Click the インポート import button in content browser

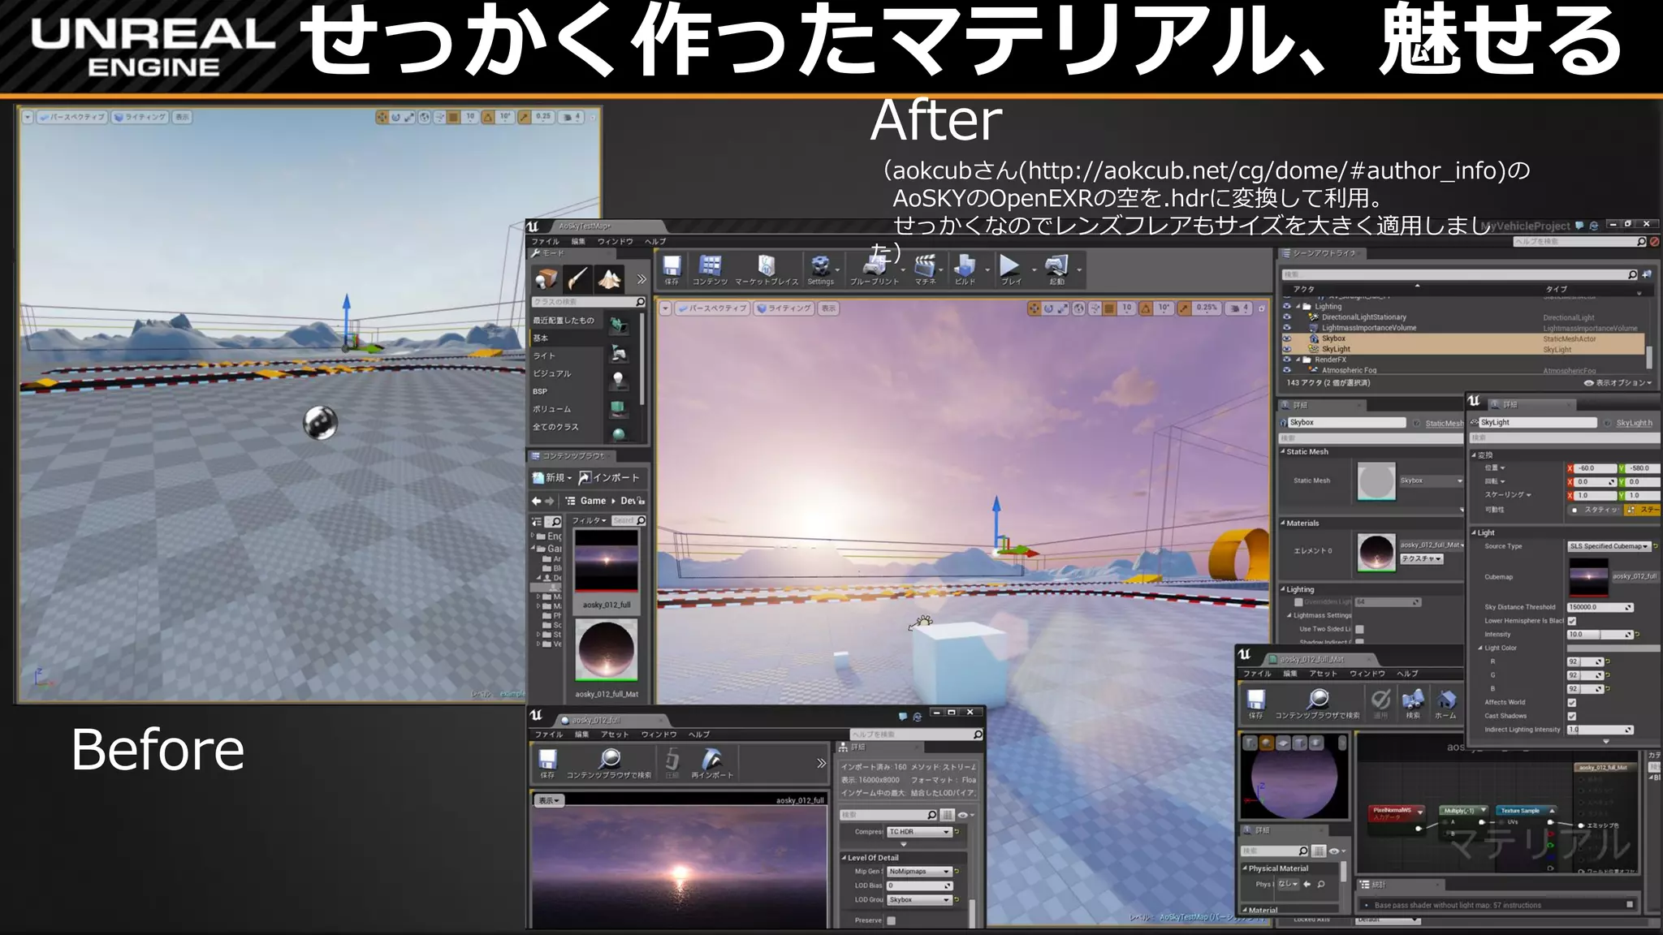[x=609, y=478]
